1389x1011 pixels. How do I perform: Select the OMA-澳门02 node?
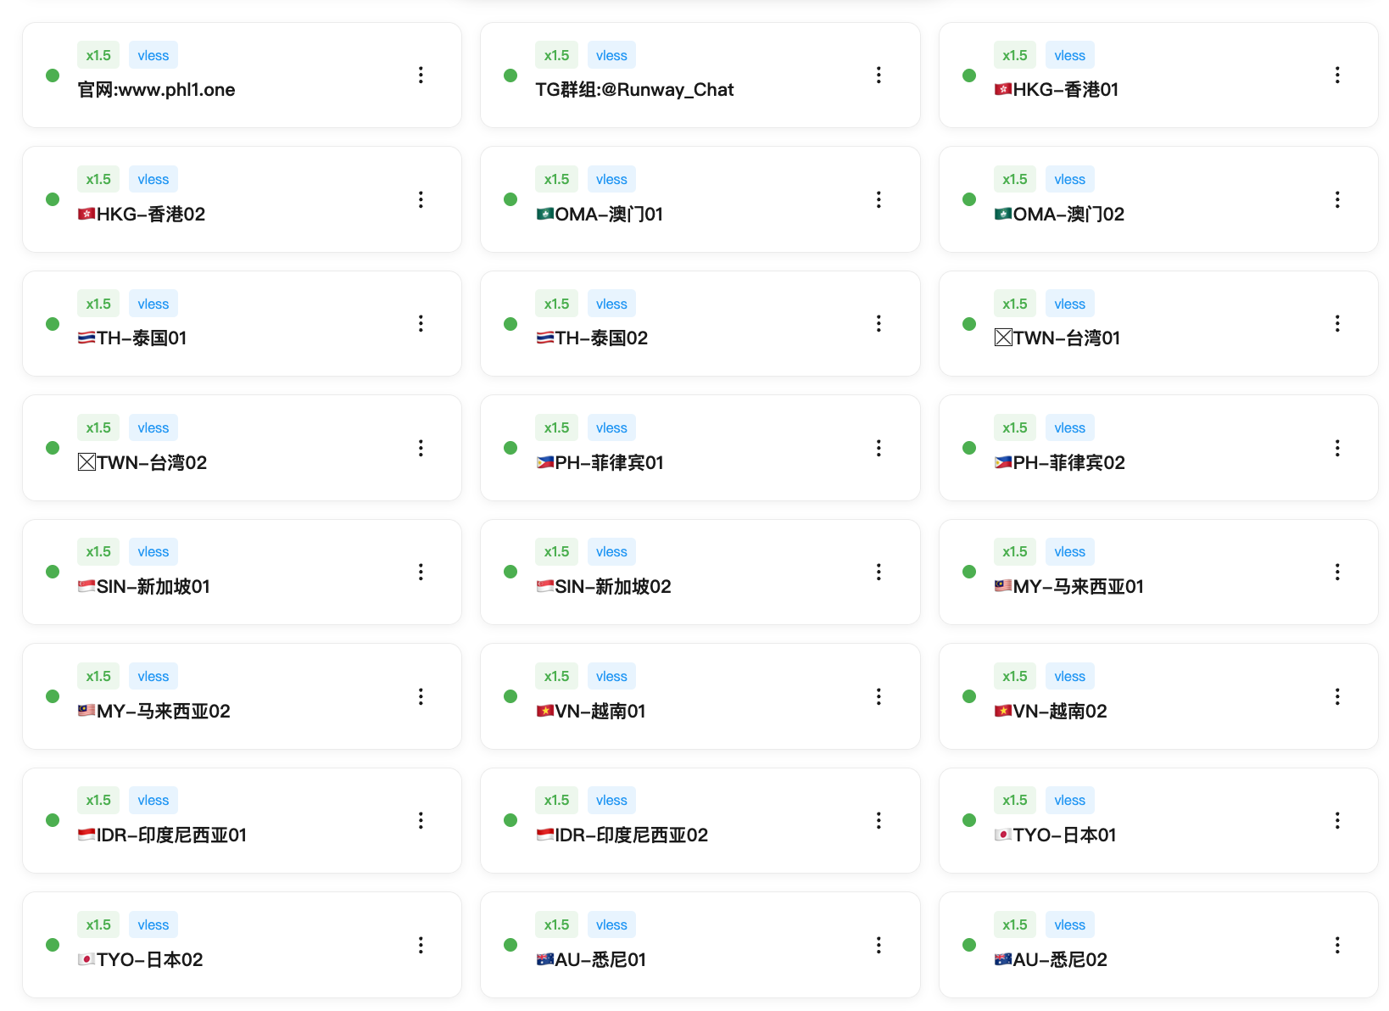(x=1158, y=199)
